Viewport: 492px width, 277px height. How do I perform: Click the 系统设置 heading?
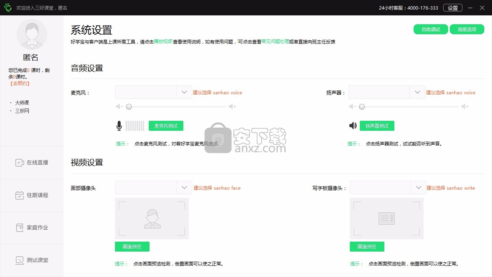(x=91, y=30)
